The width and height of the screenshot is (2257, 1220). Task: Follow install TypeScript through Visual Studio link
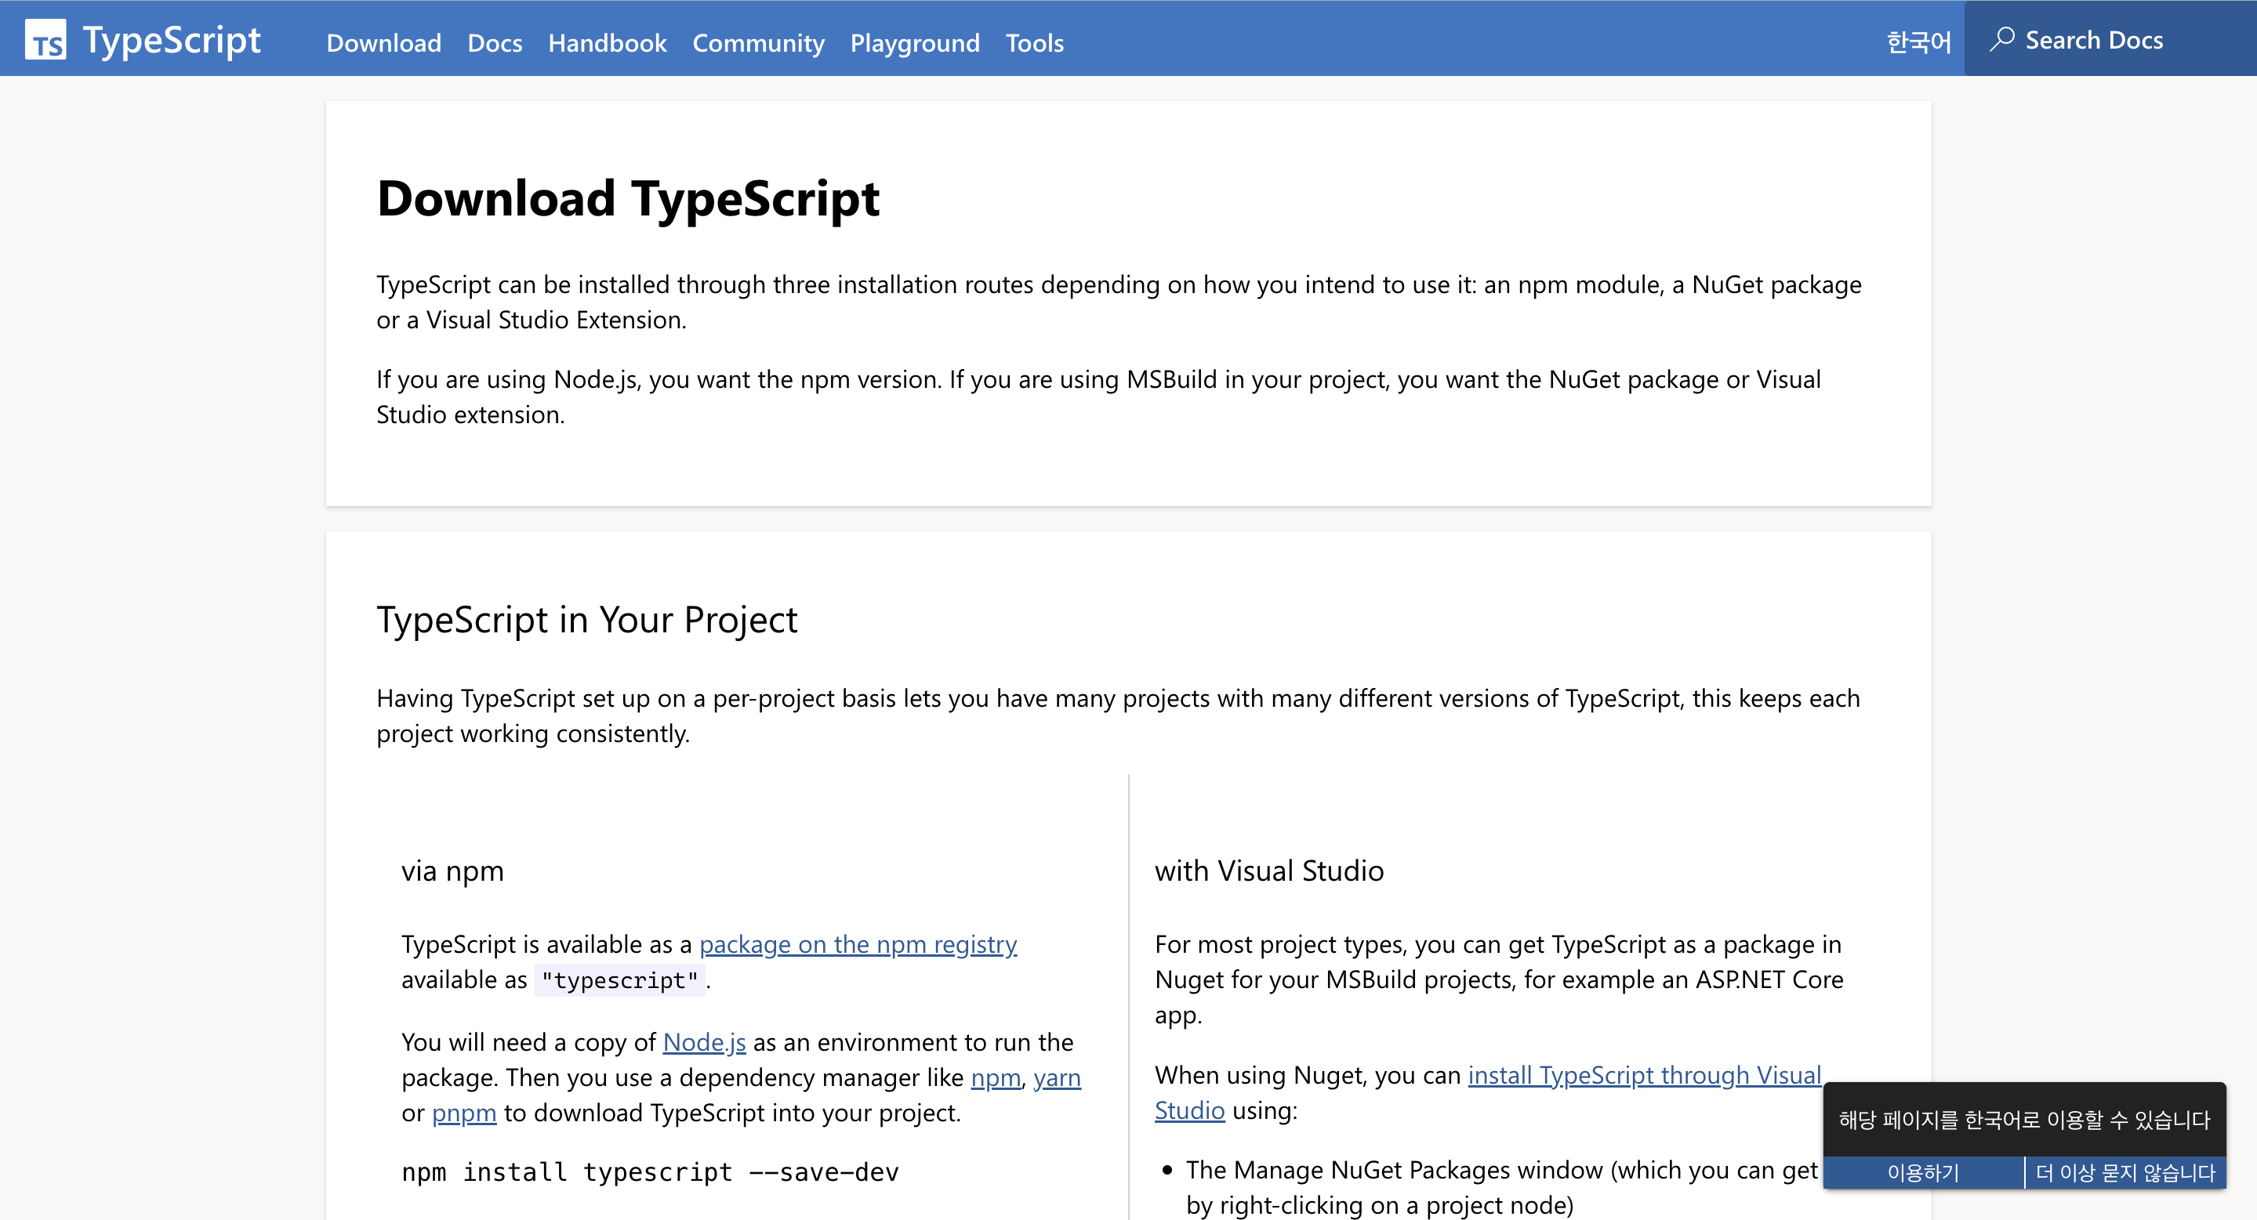tap(1644, 1074)
